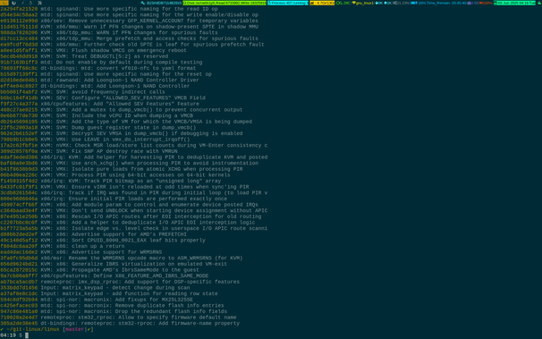Switch to the fourth workspace icon
542x339 pixels.
[x=30, y=3]
